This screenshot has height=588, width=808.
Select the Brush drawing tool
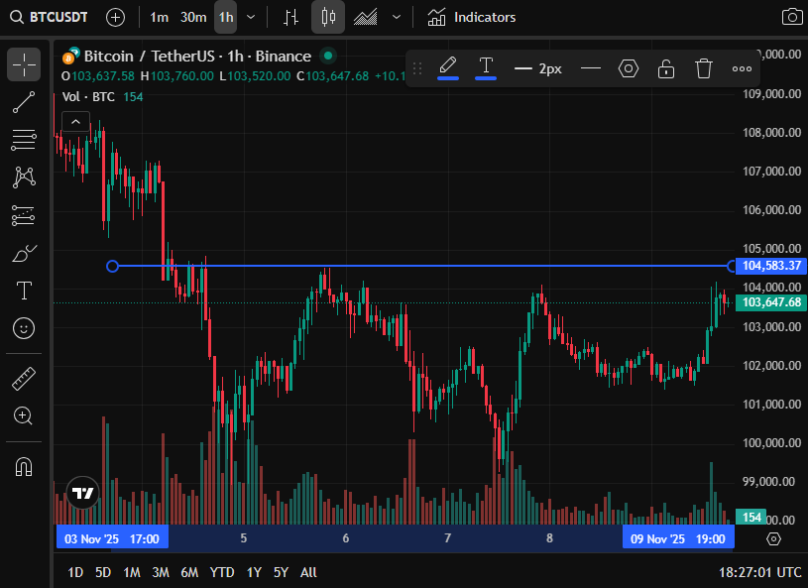(x=24, y=253)
